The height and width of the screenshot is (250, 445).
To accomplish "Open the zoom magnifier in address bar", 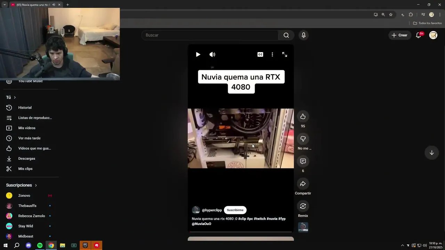I will click(383, 15).
